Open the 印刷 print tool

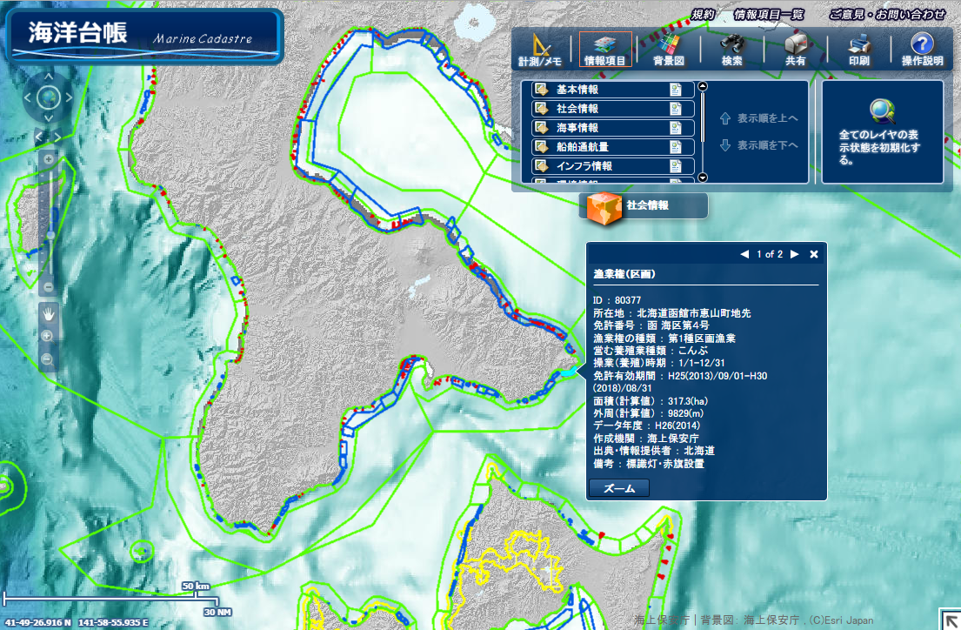[x=859, y=50]
